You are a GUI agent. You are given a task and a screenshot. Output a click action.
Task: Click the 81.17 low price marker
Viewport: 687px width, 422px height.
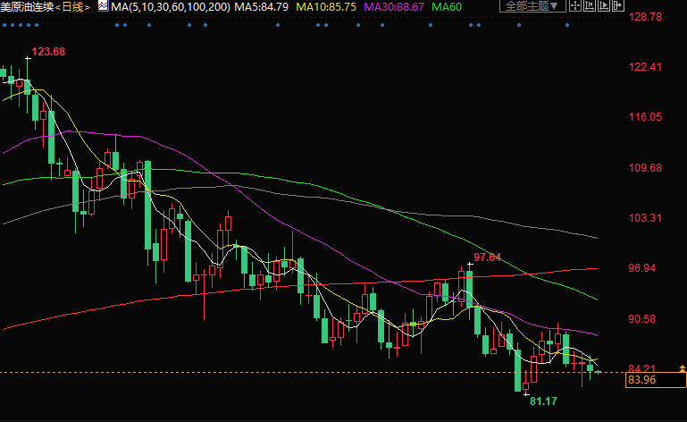[x=542, y=401]
